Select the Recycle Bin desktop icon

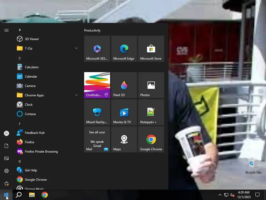pos(253,165)
